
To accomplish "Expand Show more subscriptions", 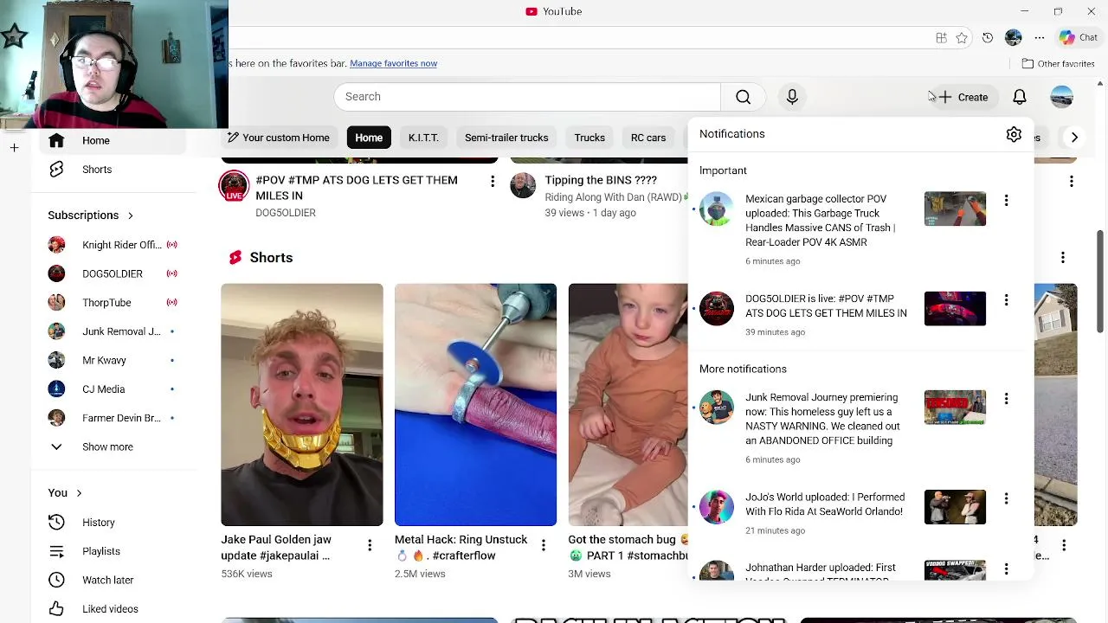I will tap(108, 447).
